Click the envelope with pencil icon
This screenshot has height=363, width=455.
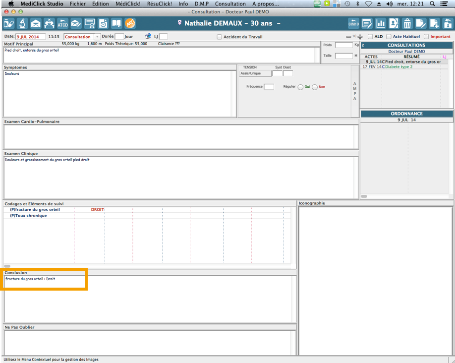[x=76, y=23]
